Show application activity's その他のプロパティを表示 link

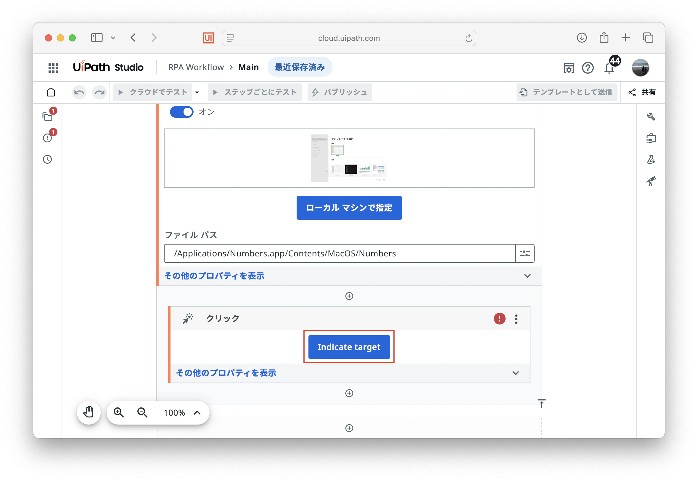tap(214, 276)
